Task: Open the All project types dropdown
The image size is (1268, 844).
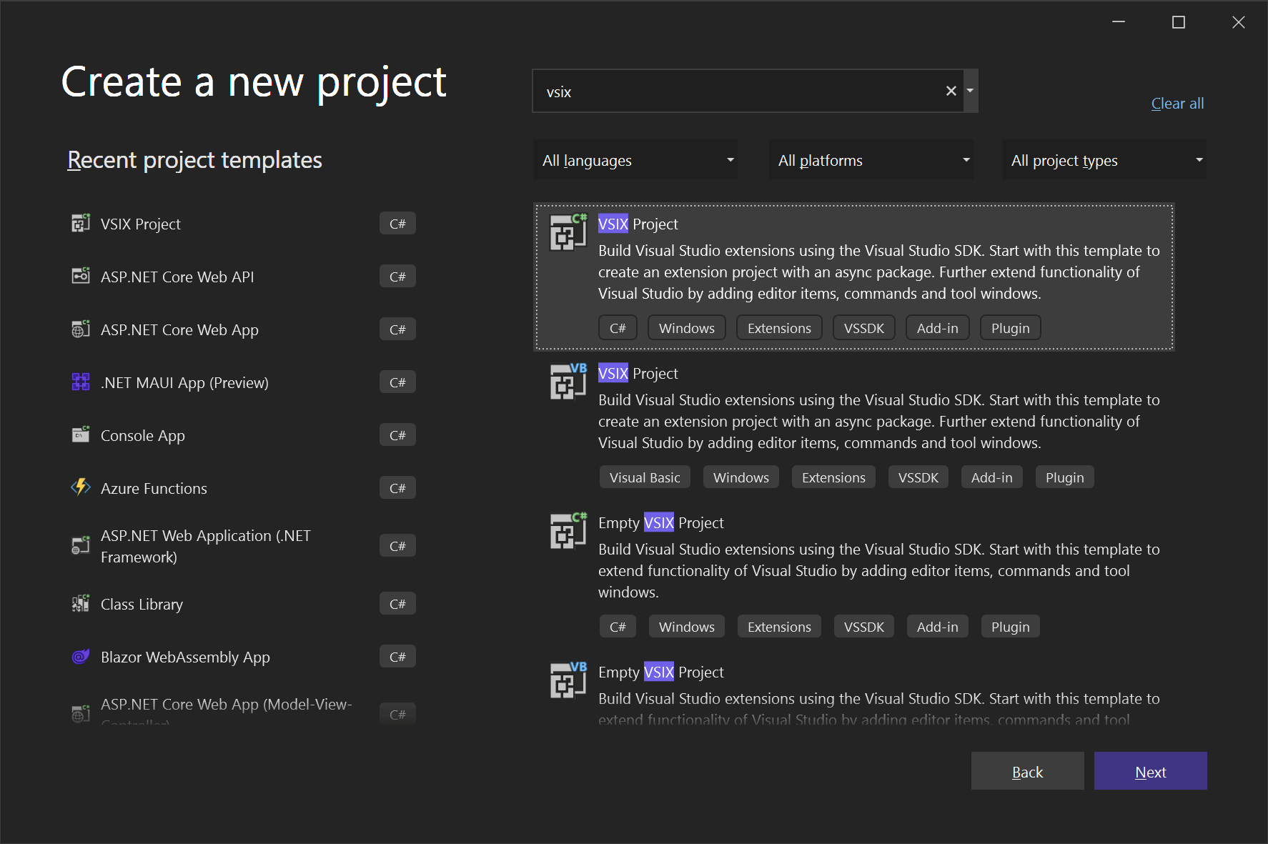Action: 1104,160
